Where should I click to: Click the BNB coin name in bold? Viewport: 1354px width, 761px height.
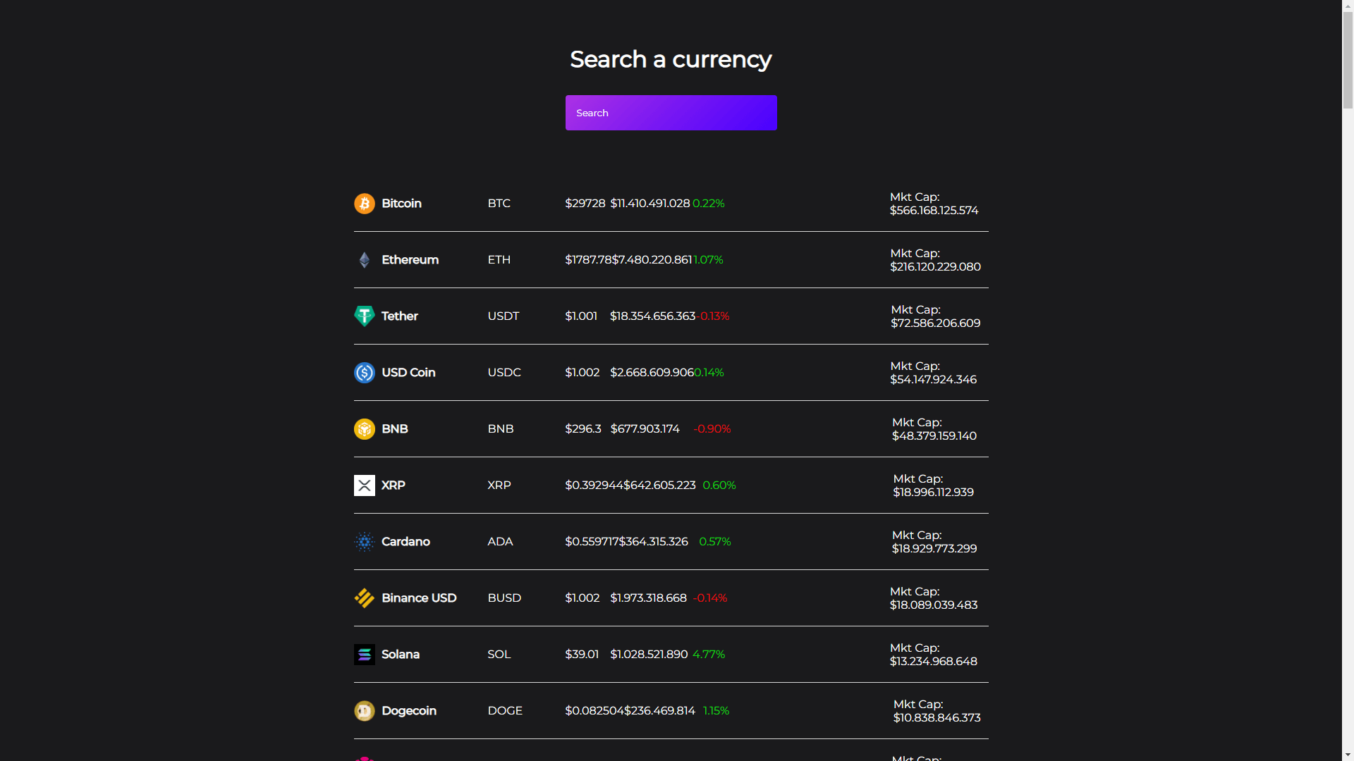[x=394, y=429]
